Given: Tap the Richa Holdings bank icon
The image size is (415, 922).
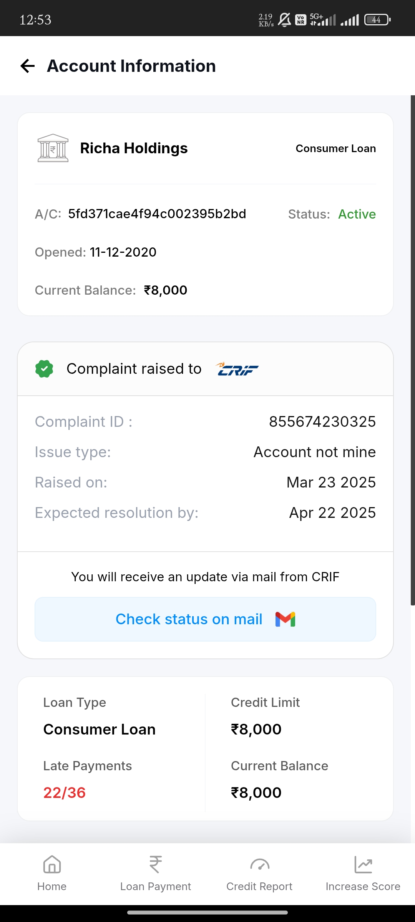Looking at the screenshot, I should (x=53, y=148).
